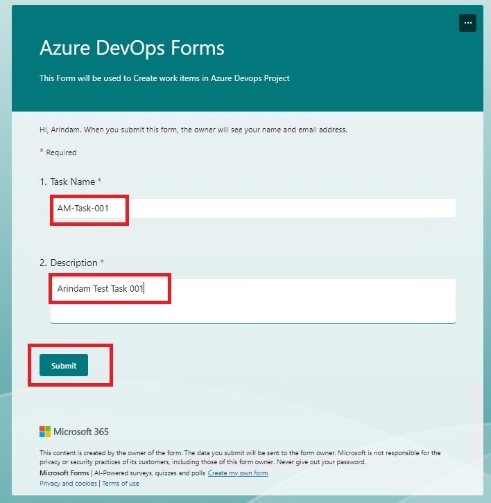This screenshot has width=491, height=503.
Task: Click the red asterisk beside Task Name
Action: point(100,180)
